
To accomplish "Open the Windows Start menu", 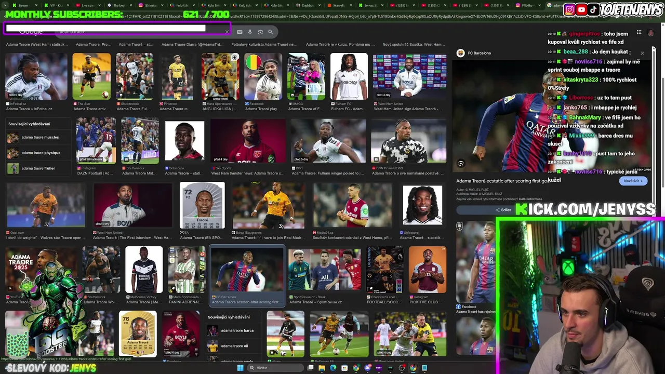I will coord(240,368).
